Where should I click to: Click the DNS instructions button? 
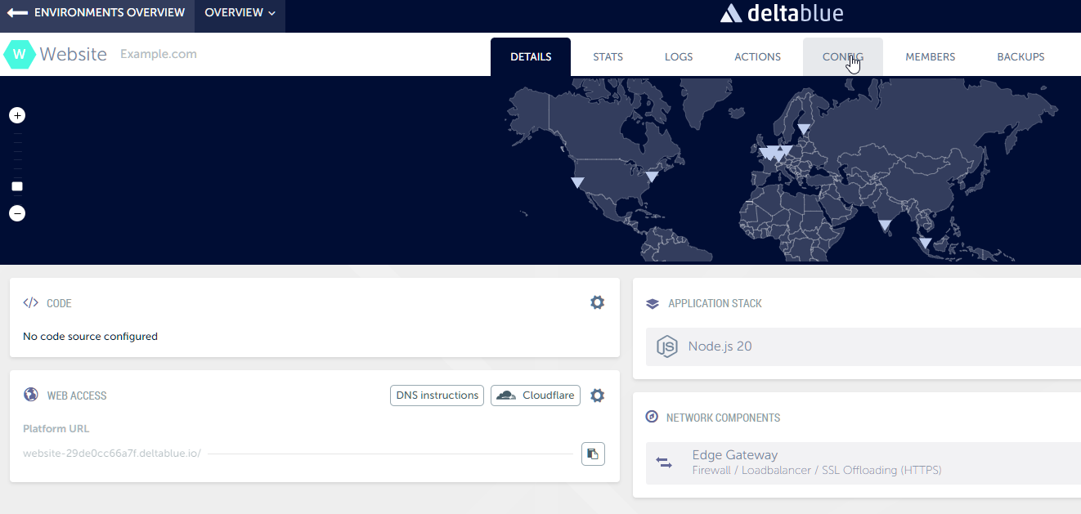point(437,396)
